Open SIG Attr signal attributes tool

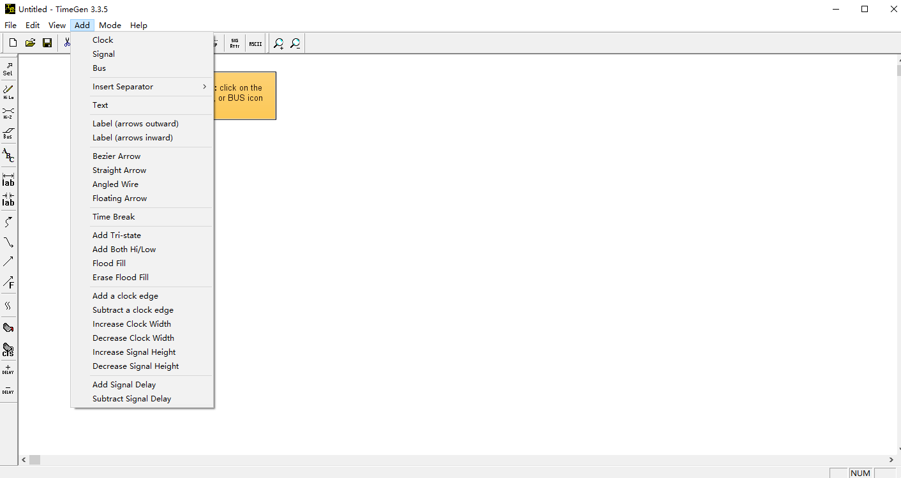point(235,43)
